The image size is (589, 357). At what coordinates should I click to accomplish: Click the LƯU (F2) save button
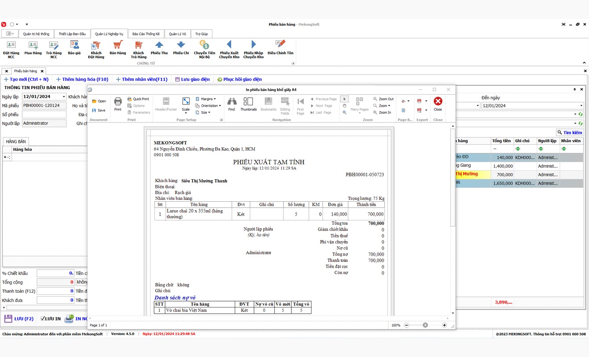pyautogui.click(x=19, y=319)
